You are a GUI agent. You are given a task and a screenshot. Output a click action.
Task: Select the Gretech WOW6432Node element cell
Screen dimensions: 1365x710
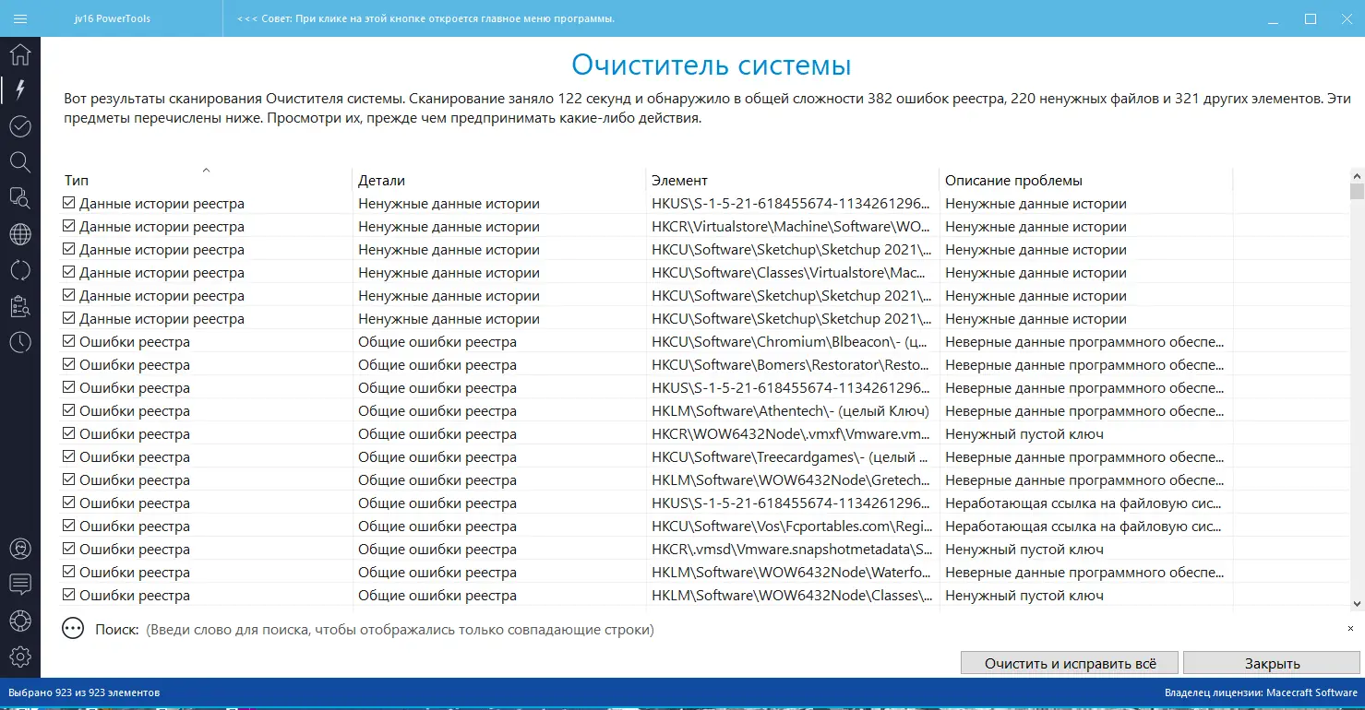click(x=793, y=479)
